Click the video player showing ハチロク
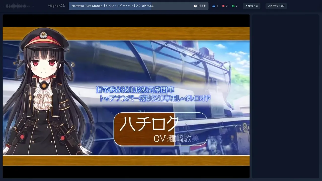 click(126, 96)
